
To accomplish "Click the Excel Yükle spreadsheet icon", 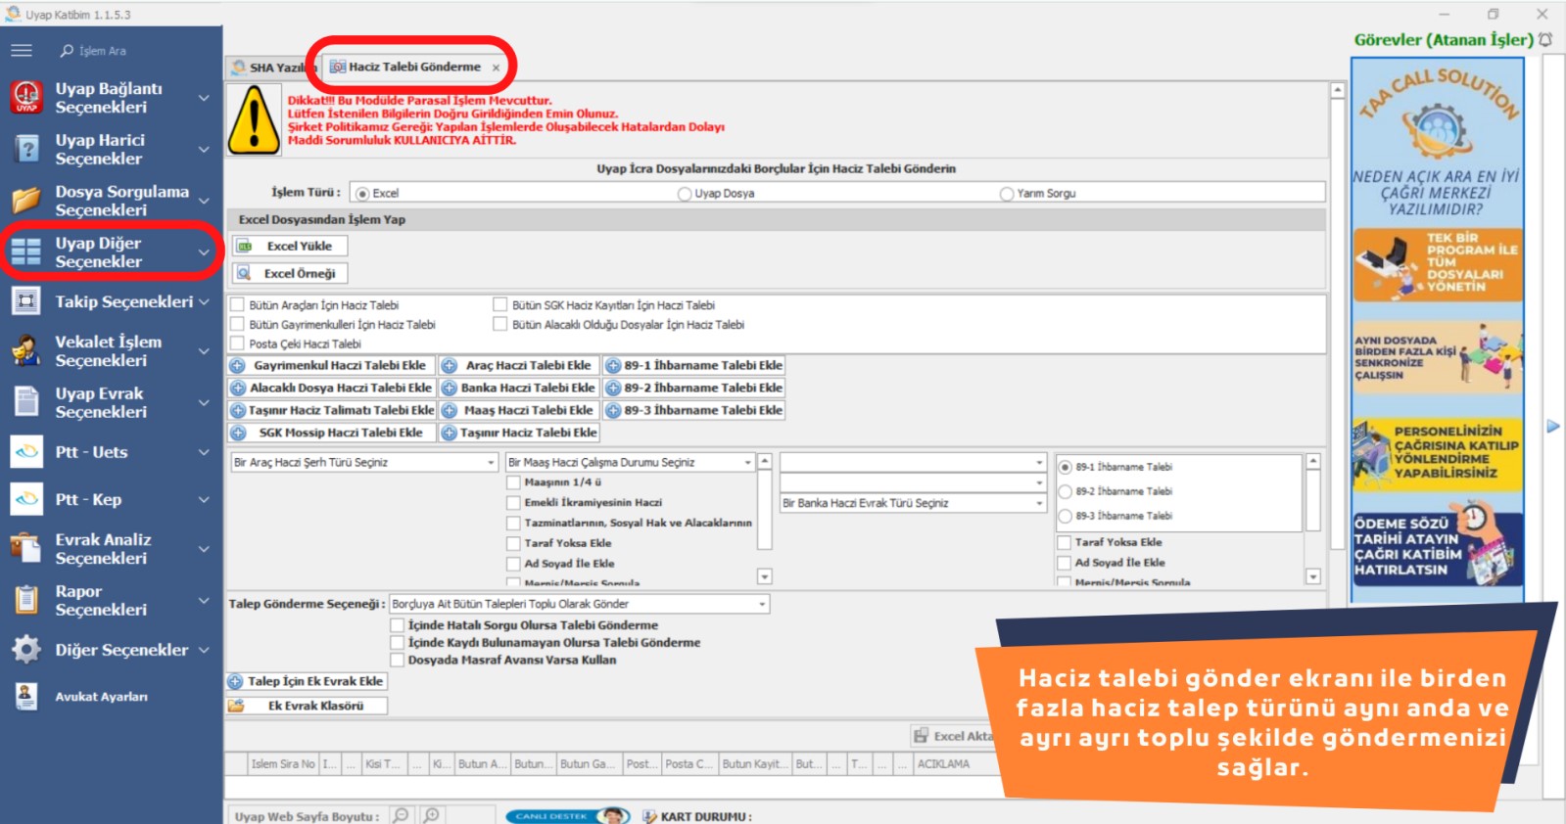I will coord(245,246).
